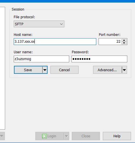Cancel the session editing

[x=64, y=70]
